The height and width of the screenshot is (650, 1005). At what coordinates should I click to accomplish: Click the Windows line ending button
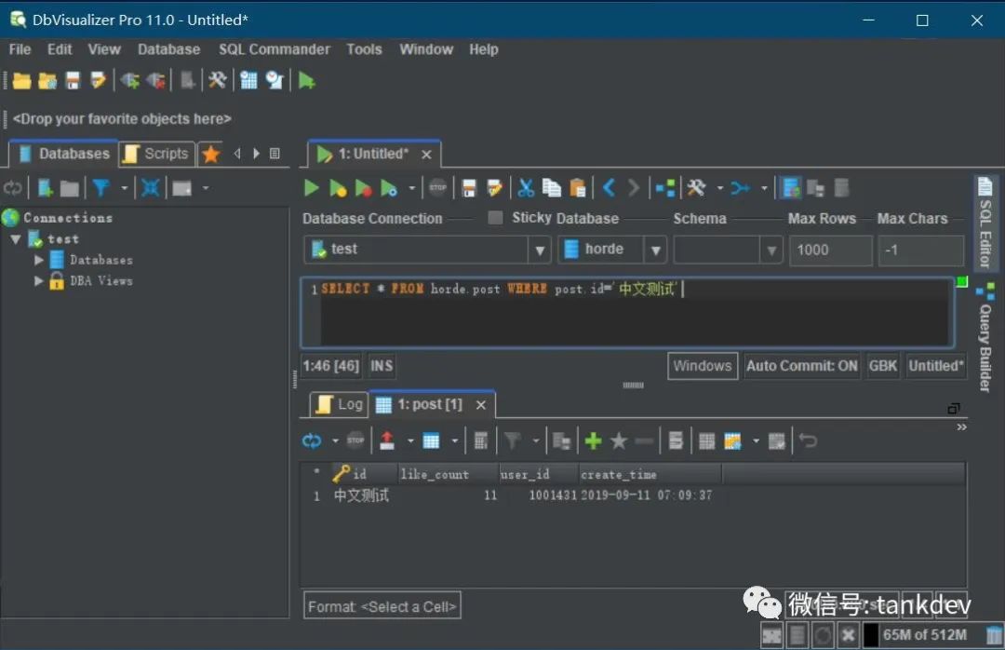(x=703, y=366)
